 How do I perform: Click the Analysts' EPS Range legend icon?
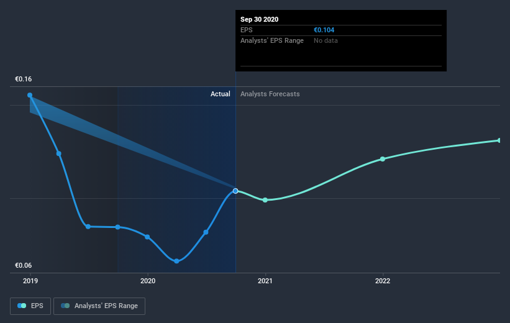65,306
